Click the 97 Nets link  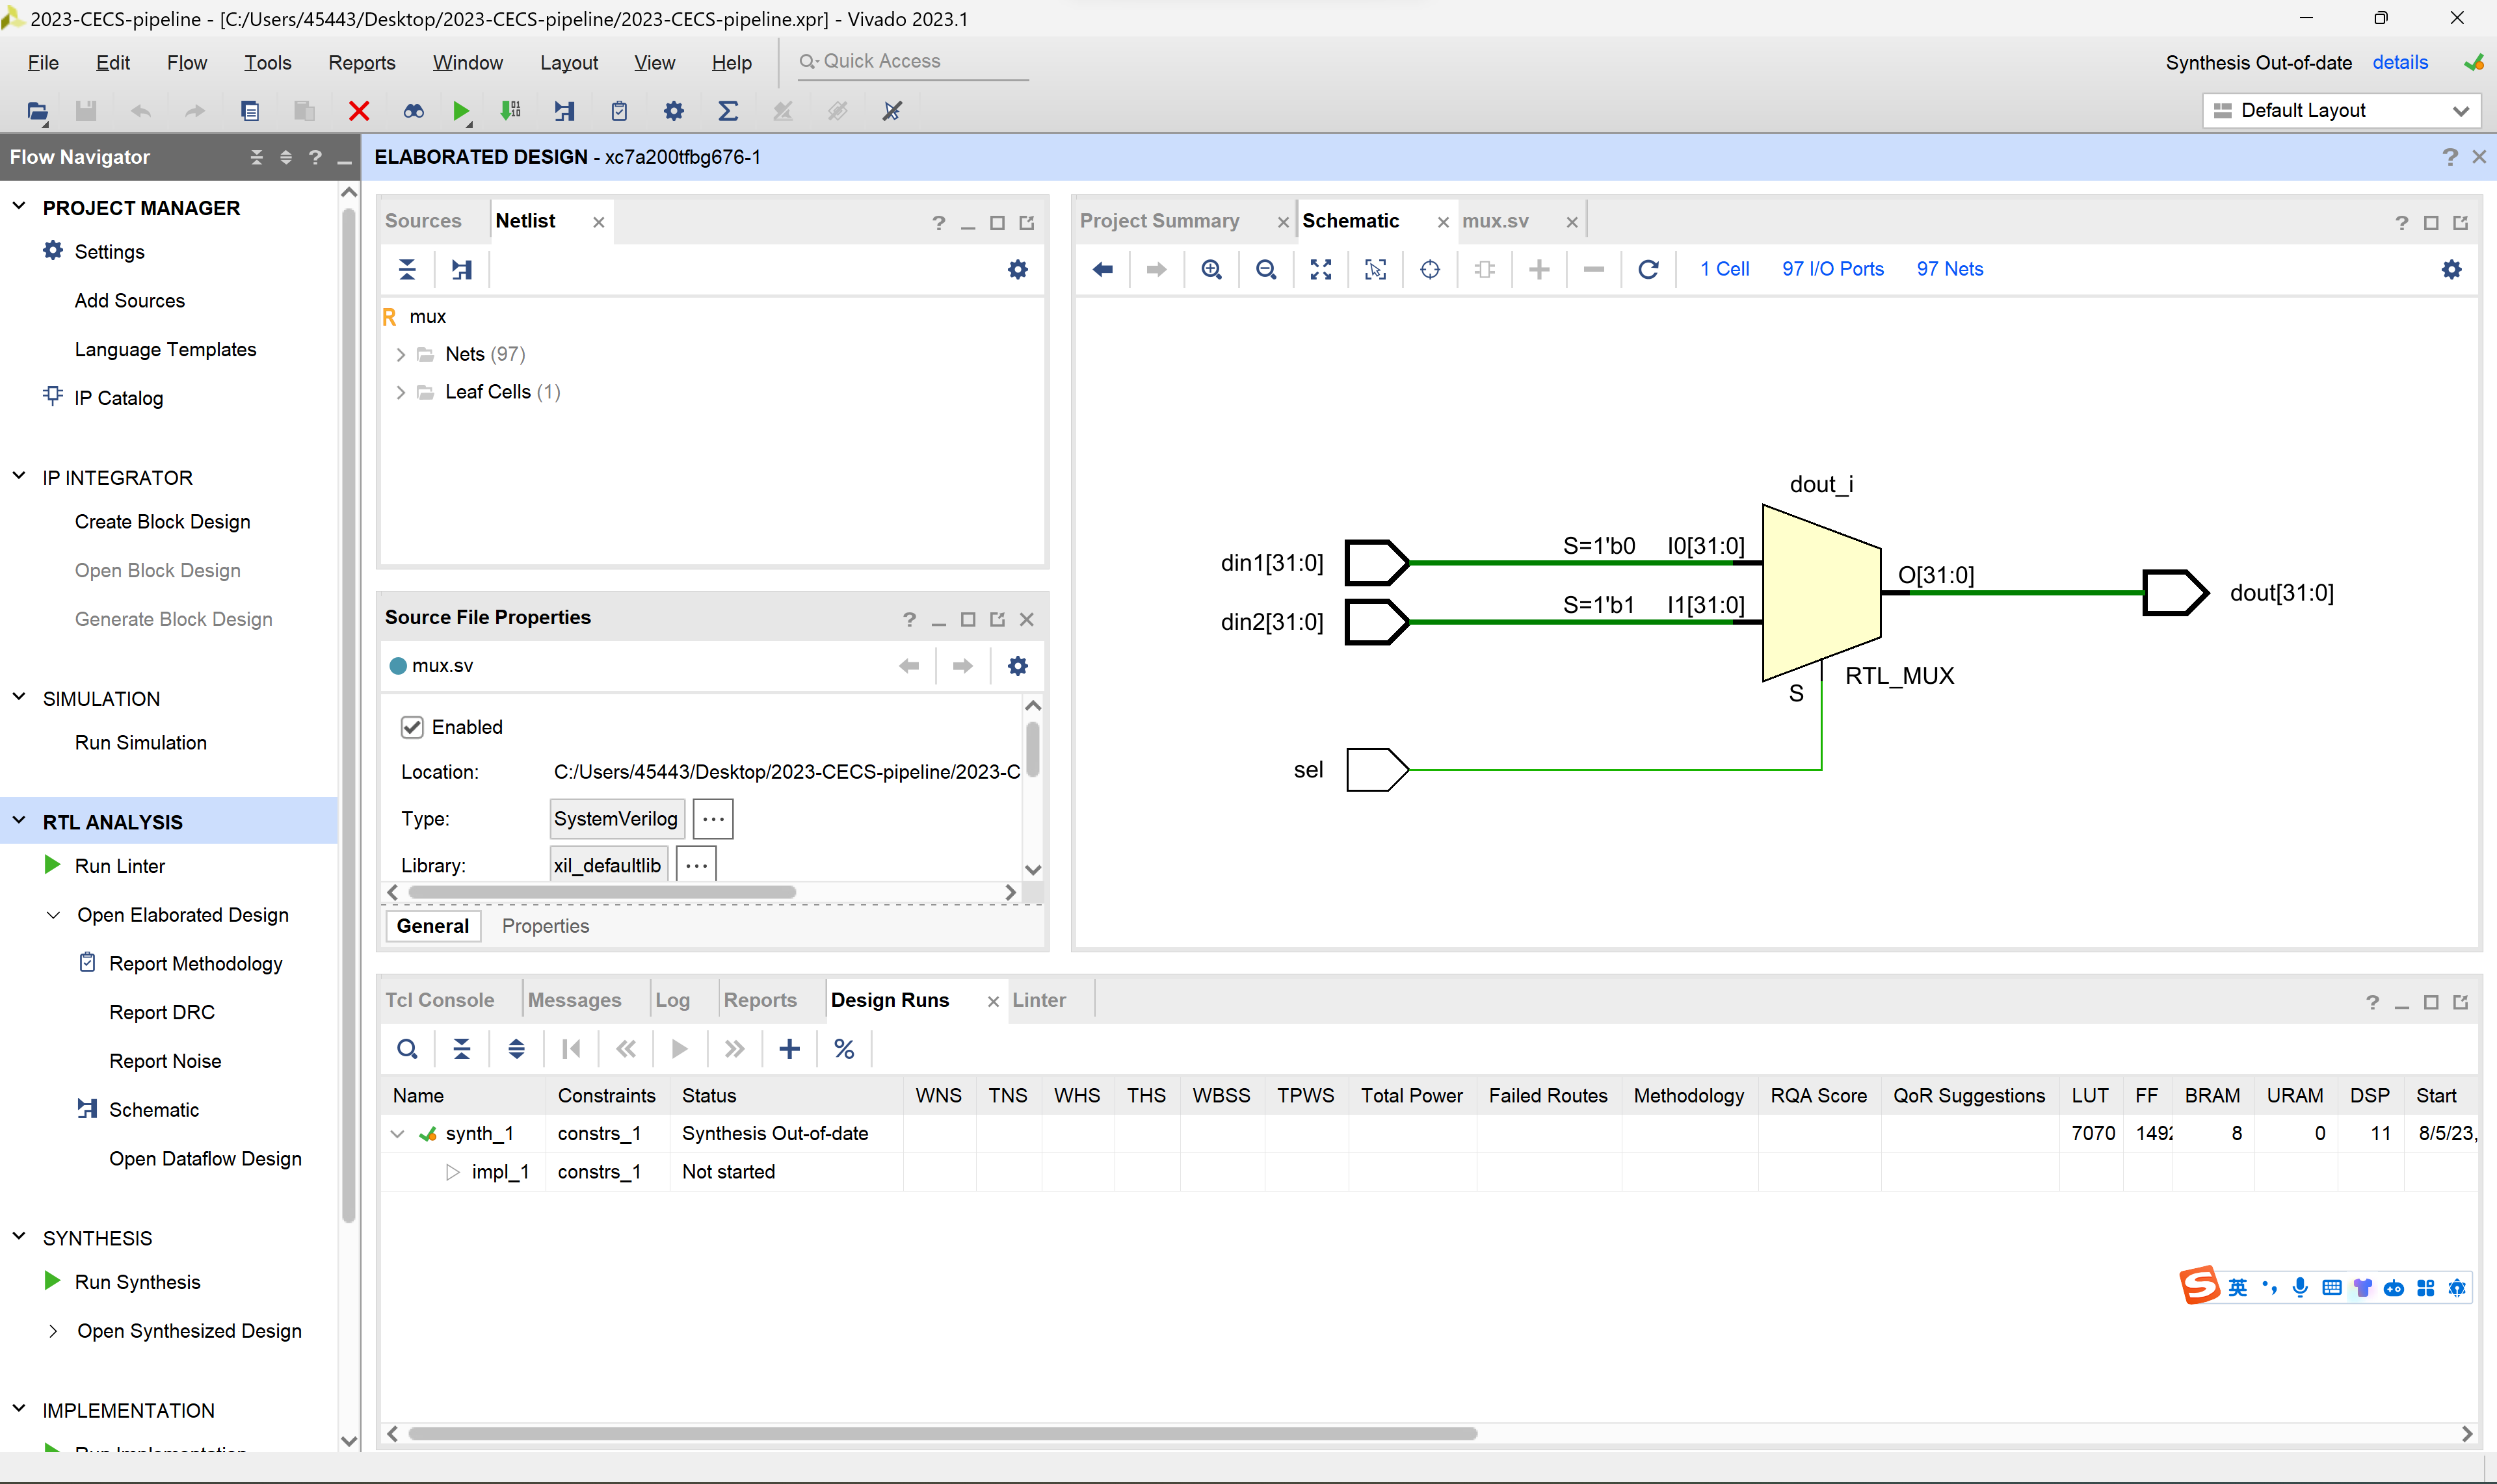click(1949, 269)
